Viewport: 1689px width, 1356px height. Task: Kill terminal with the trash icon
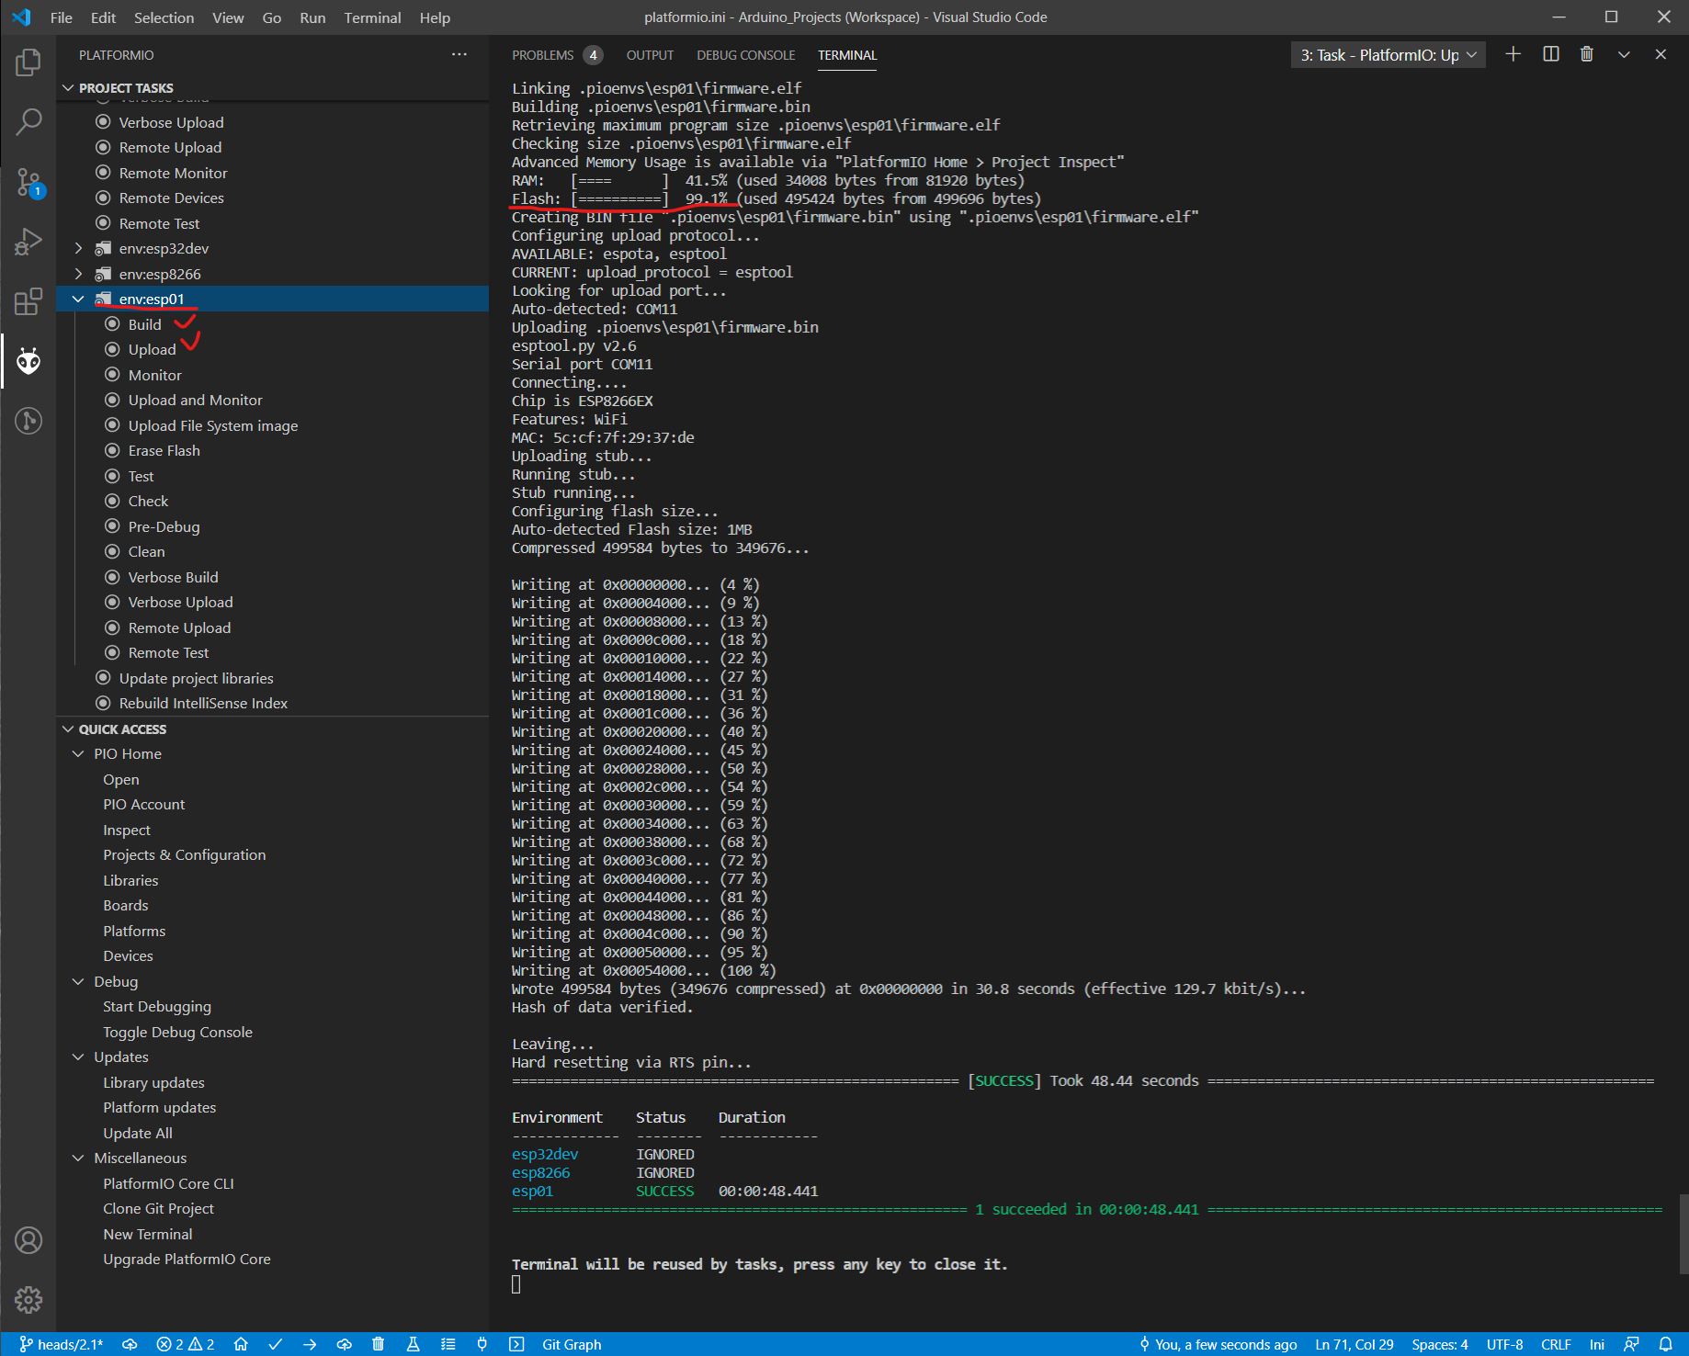(x=1587, y=55)
